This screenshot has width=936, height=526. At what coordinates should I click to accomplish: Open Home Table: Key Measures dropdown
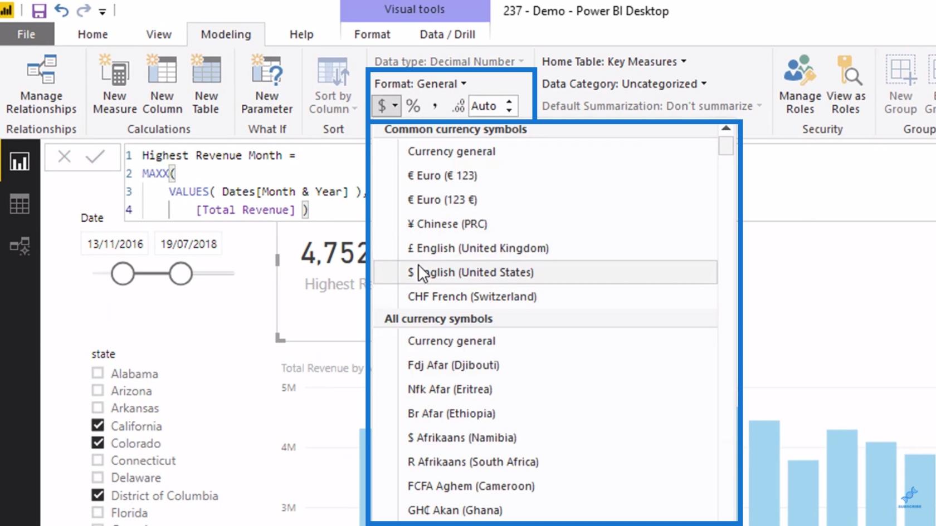point(614,61)
